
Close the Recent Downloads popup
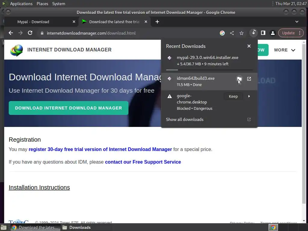point(249,46)
